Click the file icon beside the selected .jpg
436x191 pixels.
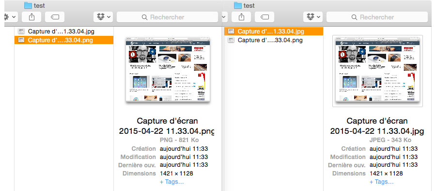pos(231,31)
